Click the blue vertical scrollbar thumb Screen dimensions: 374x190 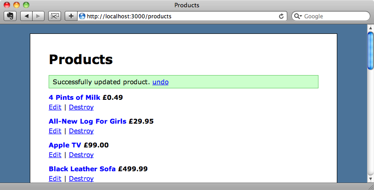370,51
